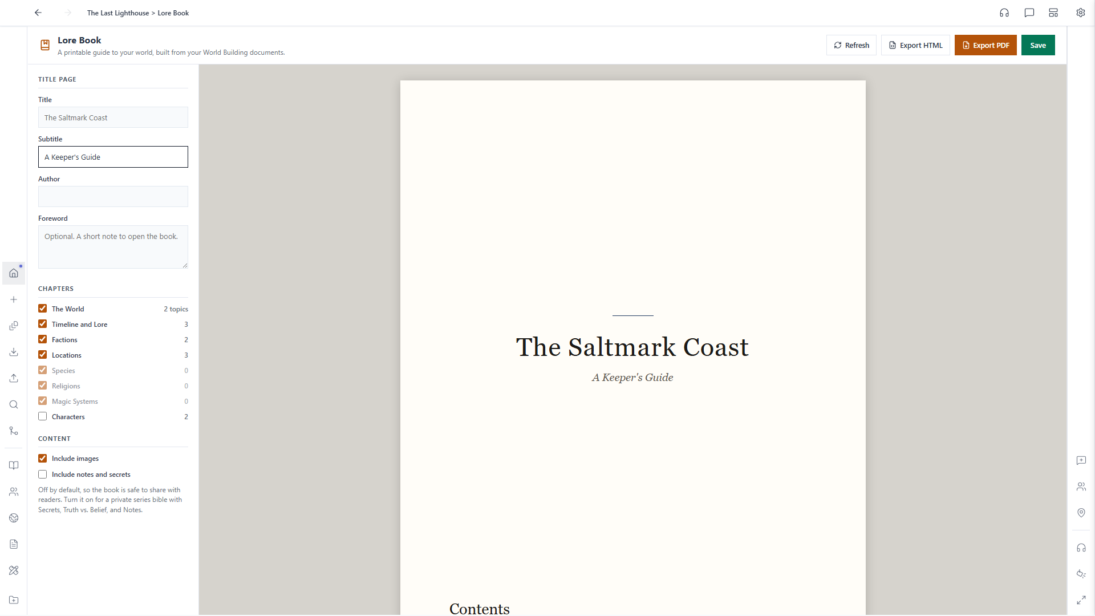Open the settings gear icon

coord(1081,13)
